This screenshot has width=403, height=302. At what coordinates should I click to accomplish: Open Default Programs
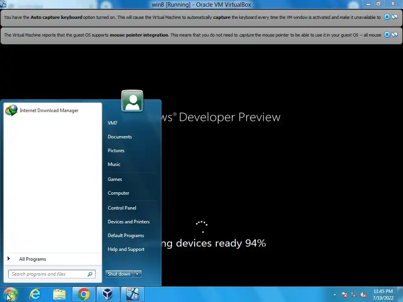126,236
